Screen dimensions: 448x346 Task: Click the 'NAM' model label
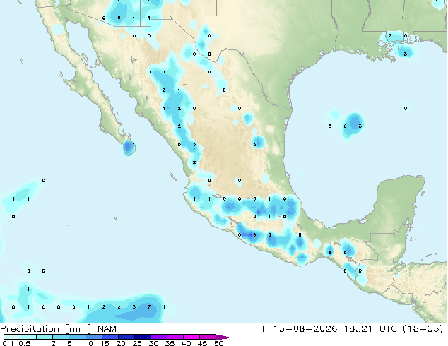click(x=107, y=329)
